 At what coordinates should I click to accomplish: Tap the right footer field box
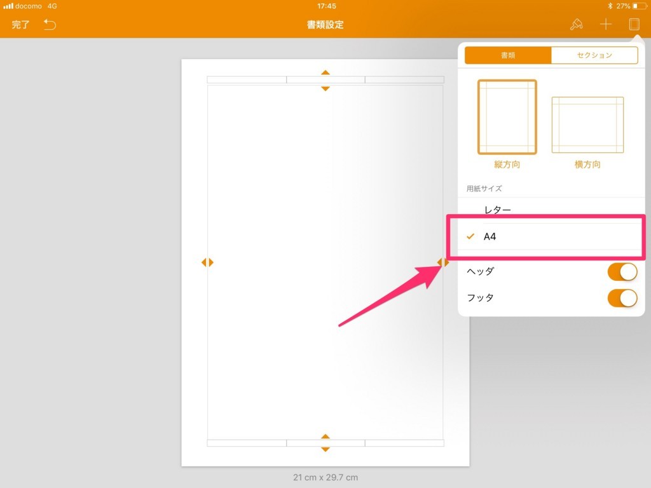point(404,443)
